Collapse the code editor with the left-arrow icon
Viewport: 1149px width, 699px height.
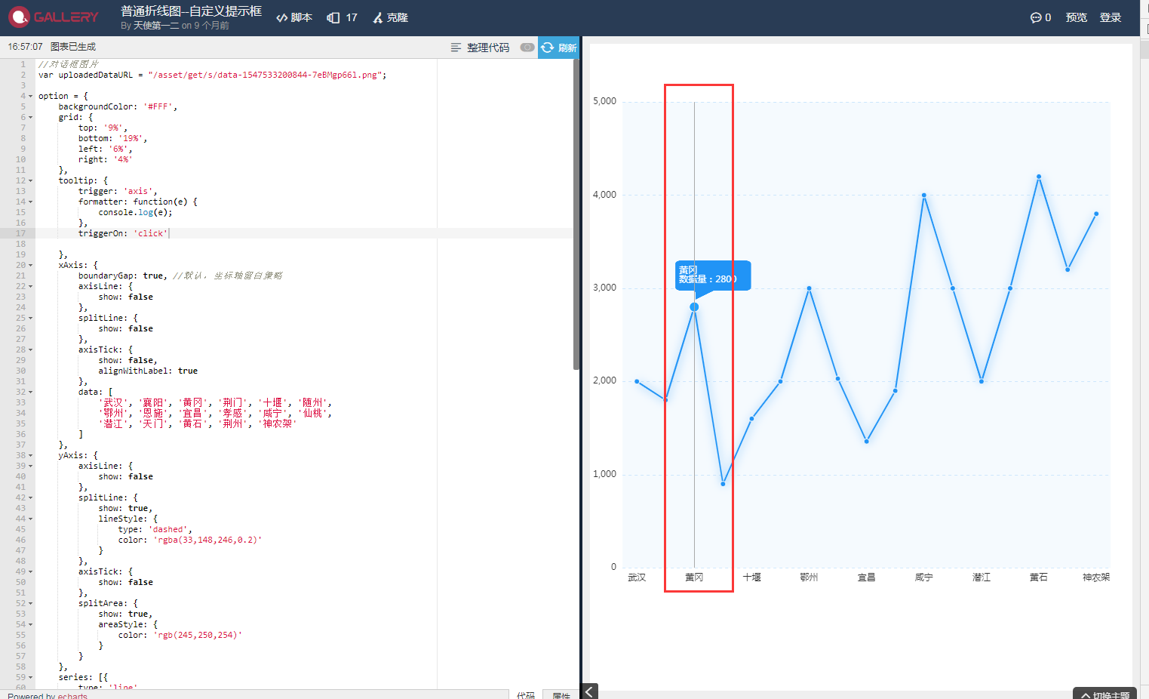coord(588,691)
